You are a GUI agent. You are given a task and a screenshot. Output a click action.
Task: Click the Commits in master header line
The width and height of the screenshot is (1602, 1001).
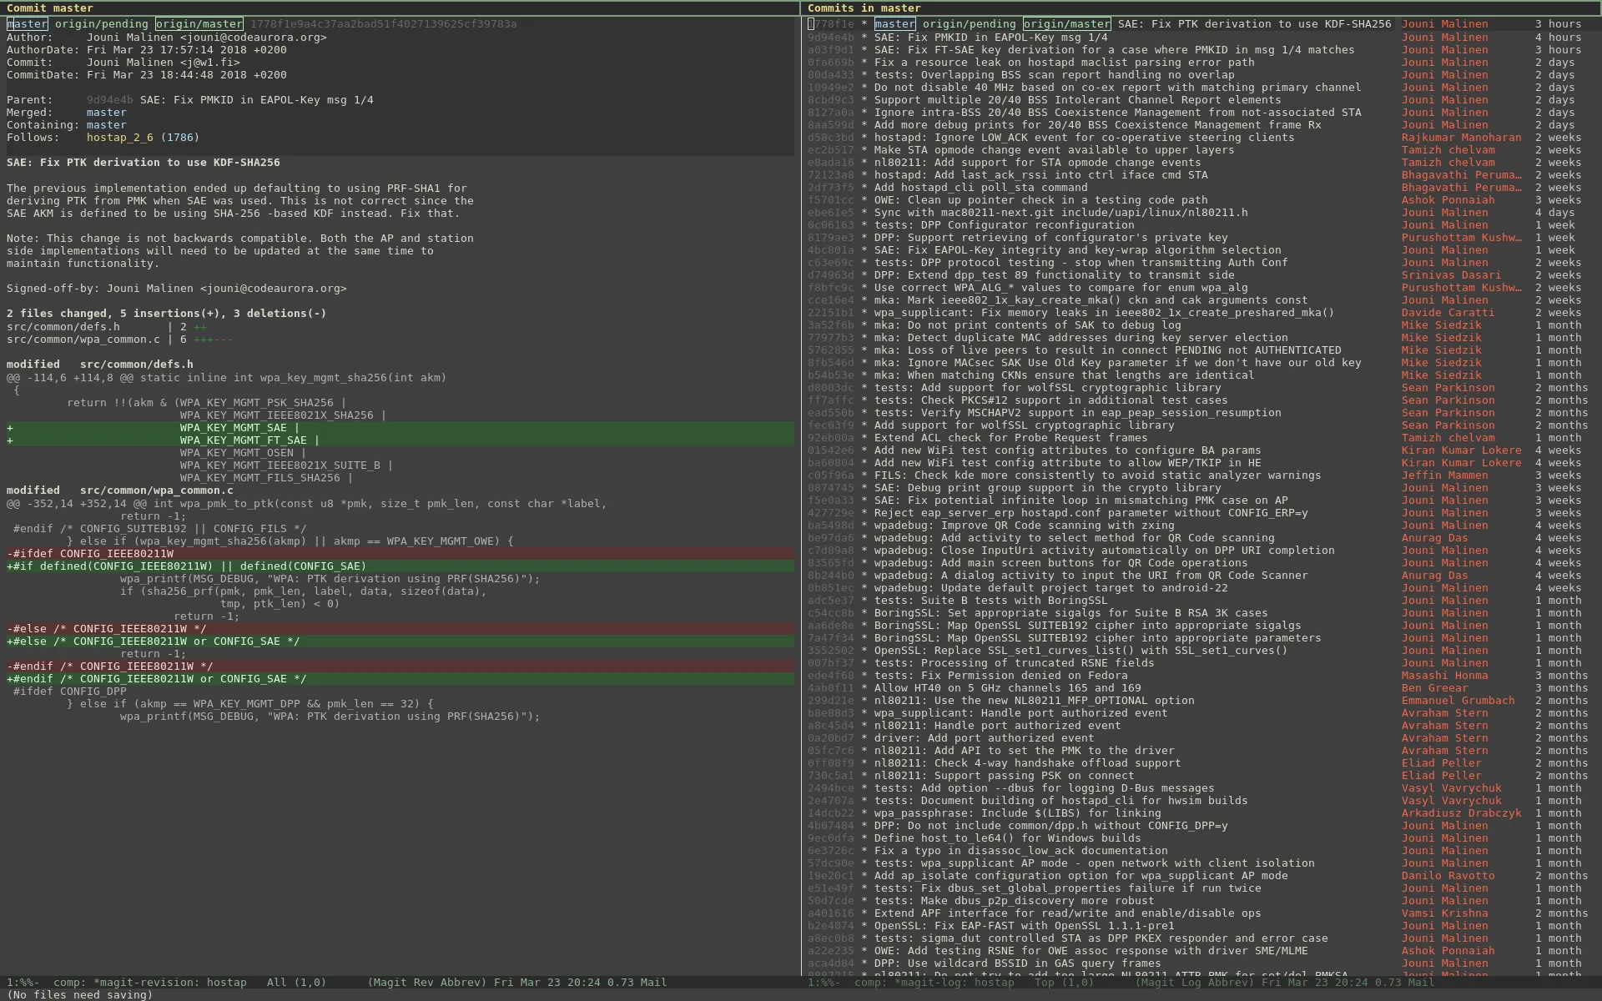864,8
